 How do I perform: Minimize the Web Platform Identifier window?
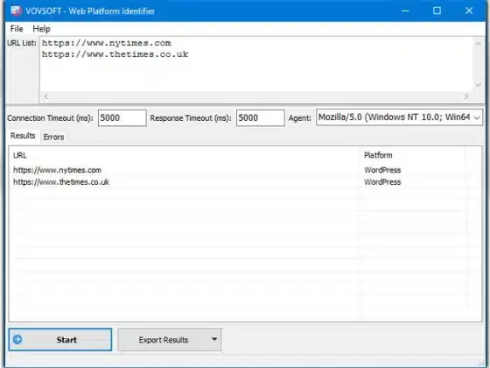(405, 11)
